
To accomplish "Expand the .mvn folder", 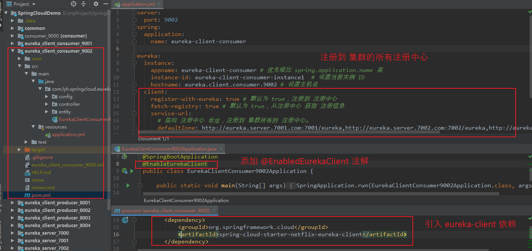I will pos(19,59).
